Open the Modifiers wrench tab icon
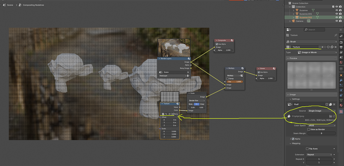 [x=341, y=80]
